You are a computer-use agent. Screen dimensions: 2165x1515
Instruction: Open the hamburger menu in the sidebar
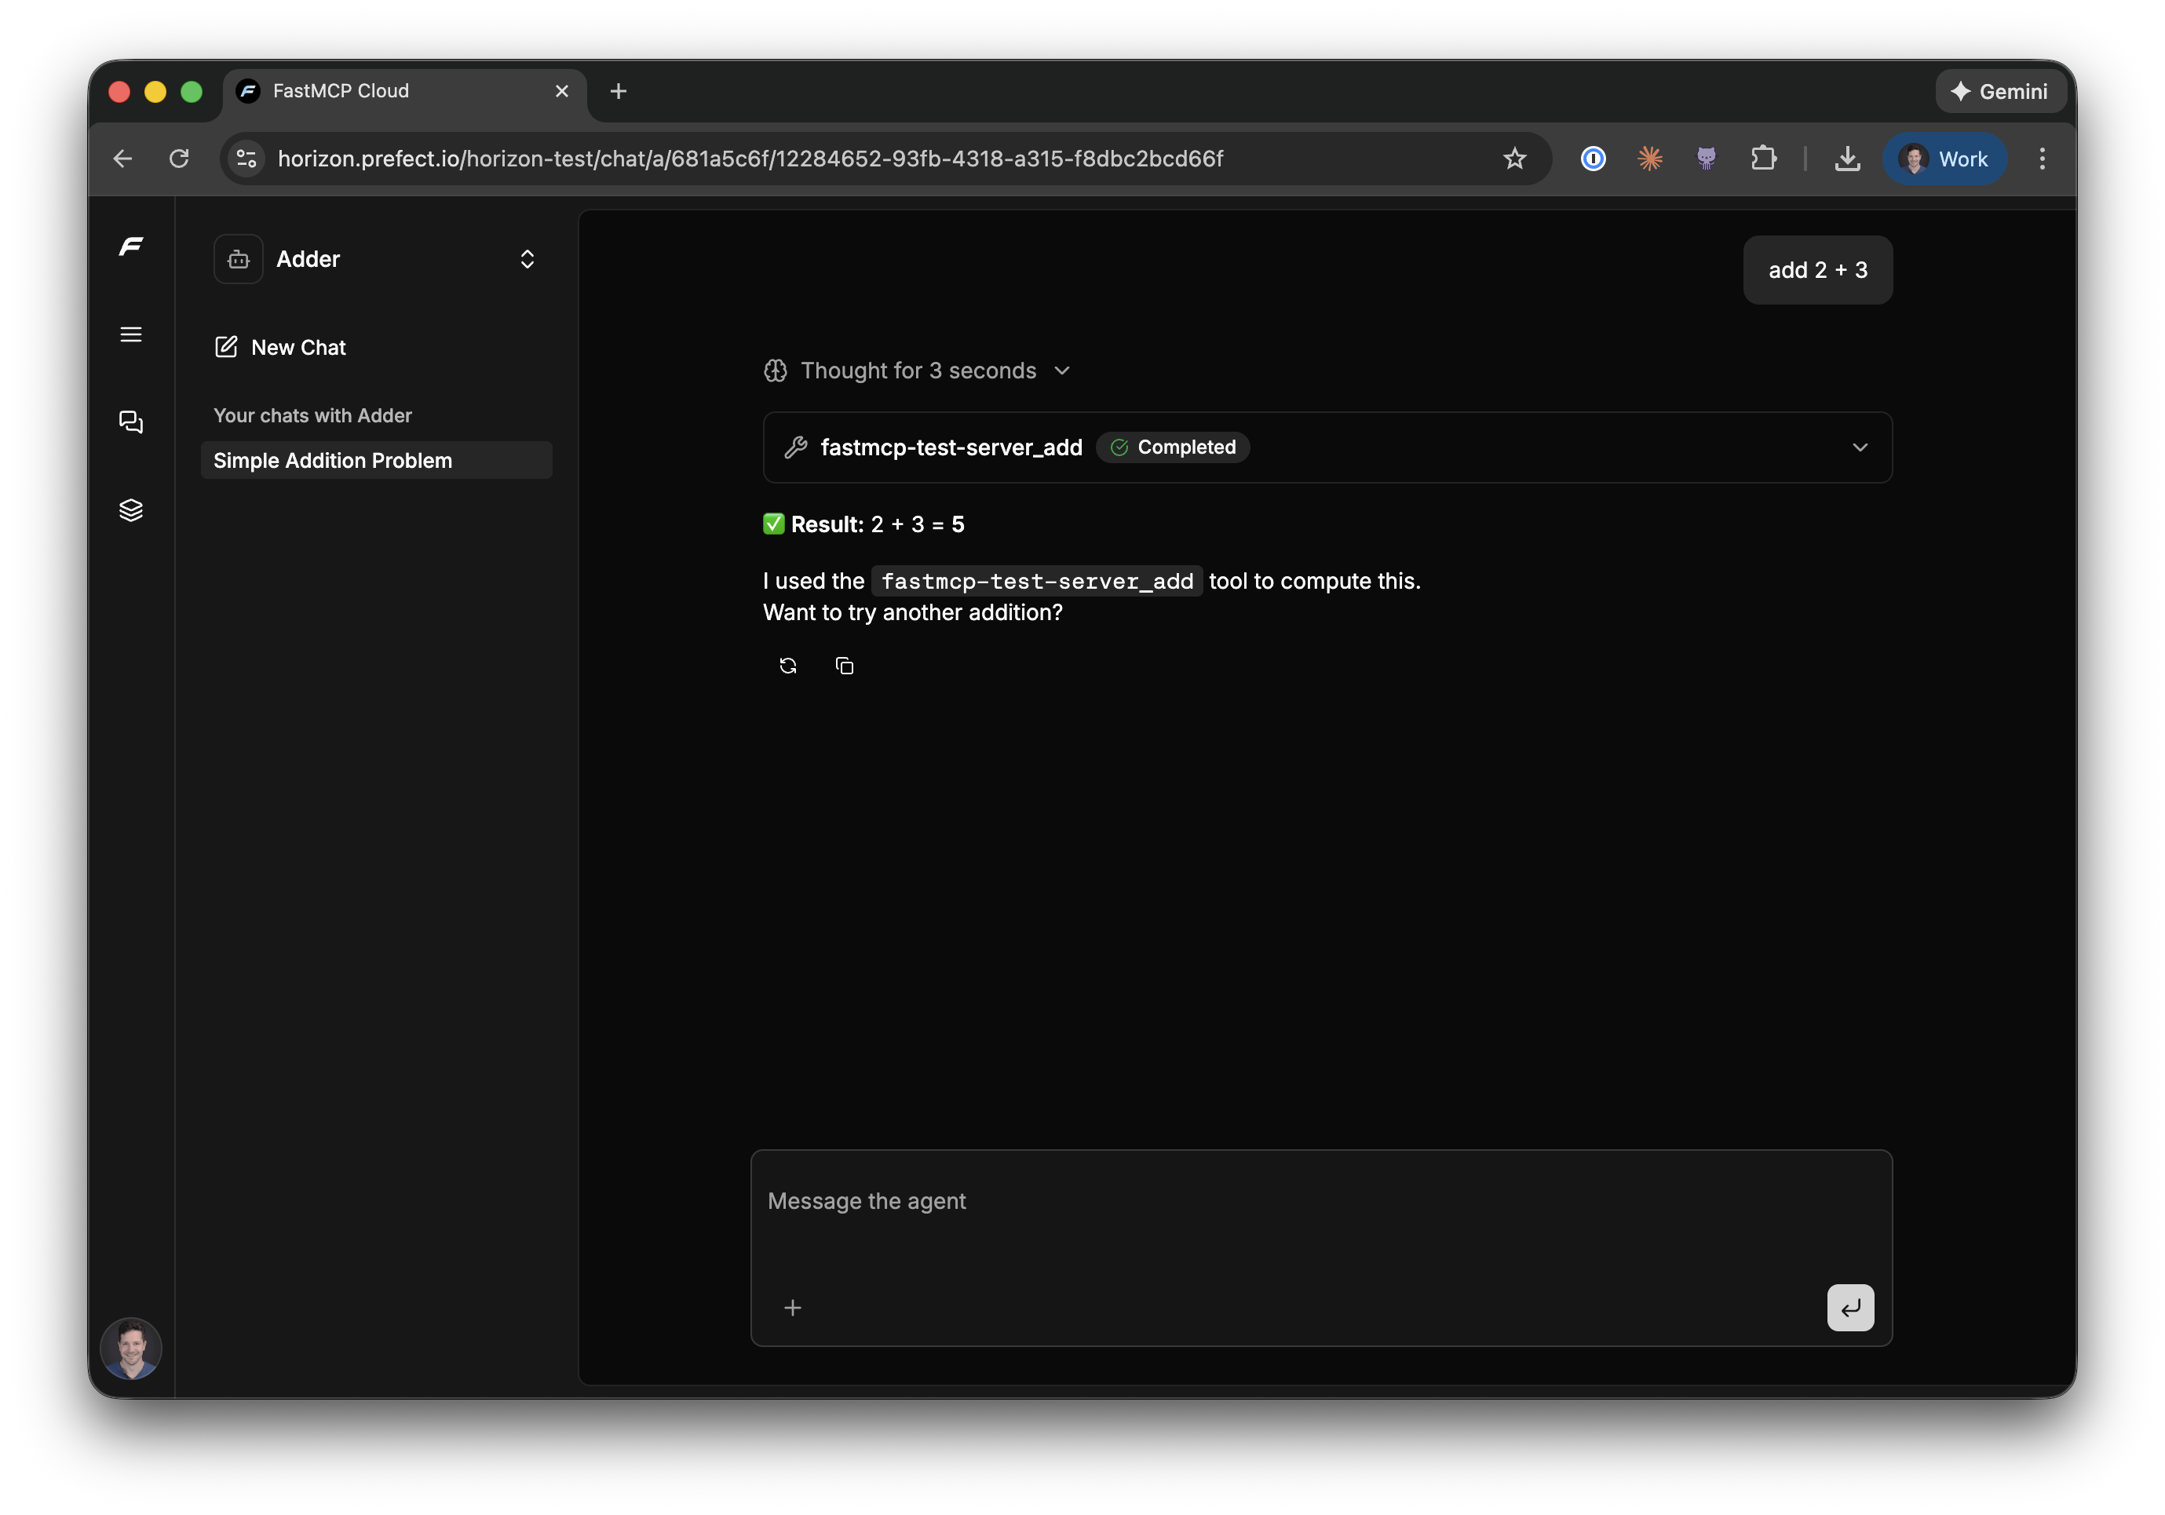(131, 334)
